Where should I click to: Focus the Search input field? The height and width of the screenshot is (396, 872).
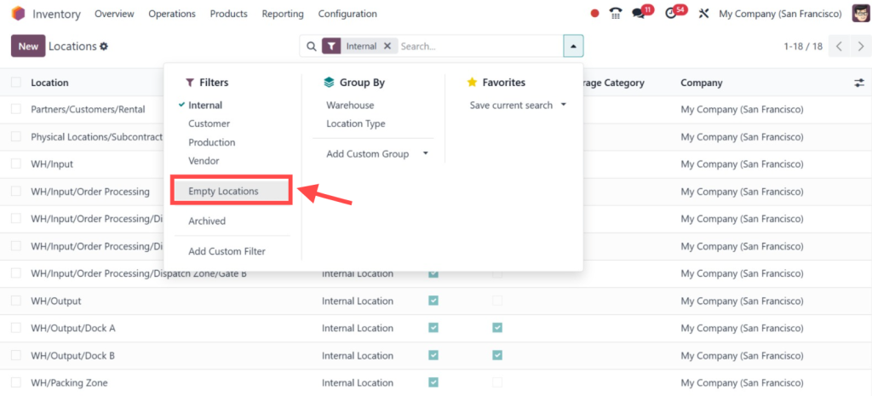pyautogui.click(x=480, y=46)
